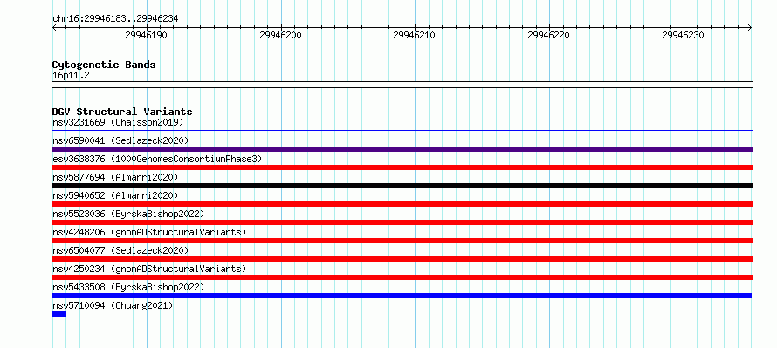Click the red esv3638376 variant bar
The height and width of the screenshot is (348, 777).
click(402, 167)
